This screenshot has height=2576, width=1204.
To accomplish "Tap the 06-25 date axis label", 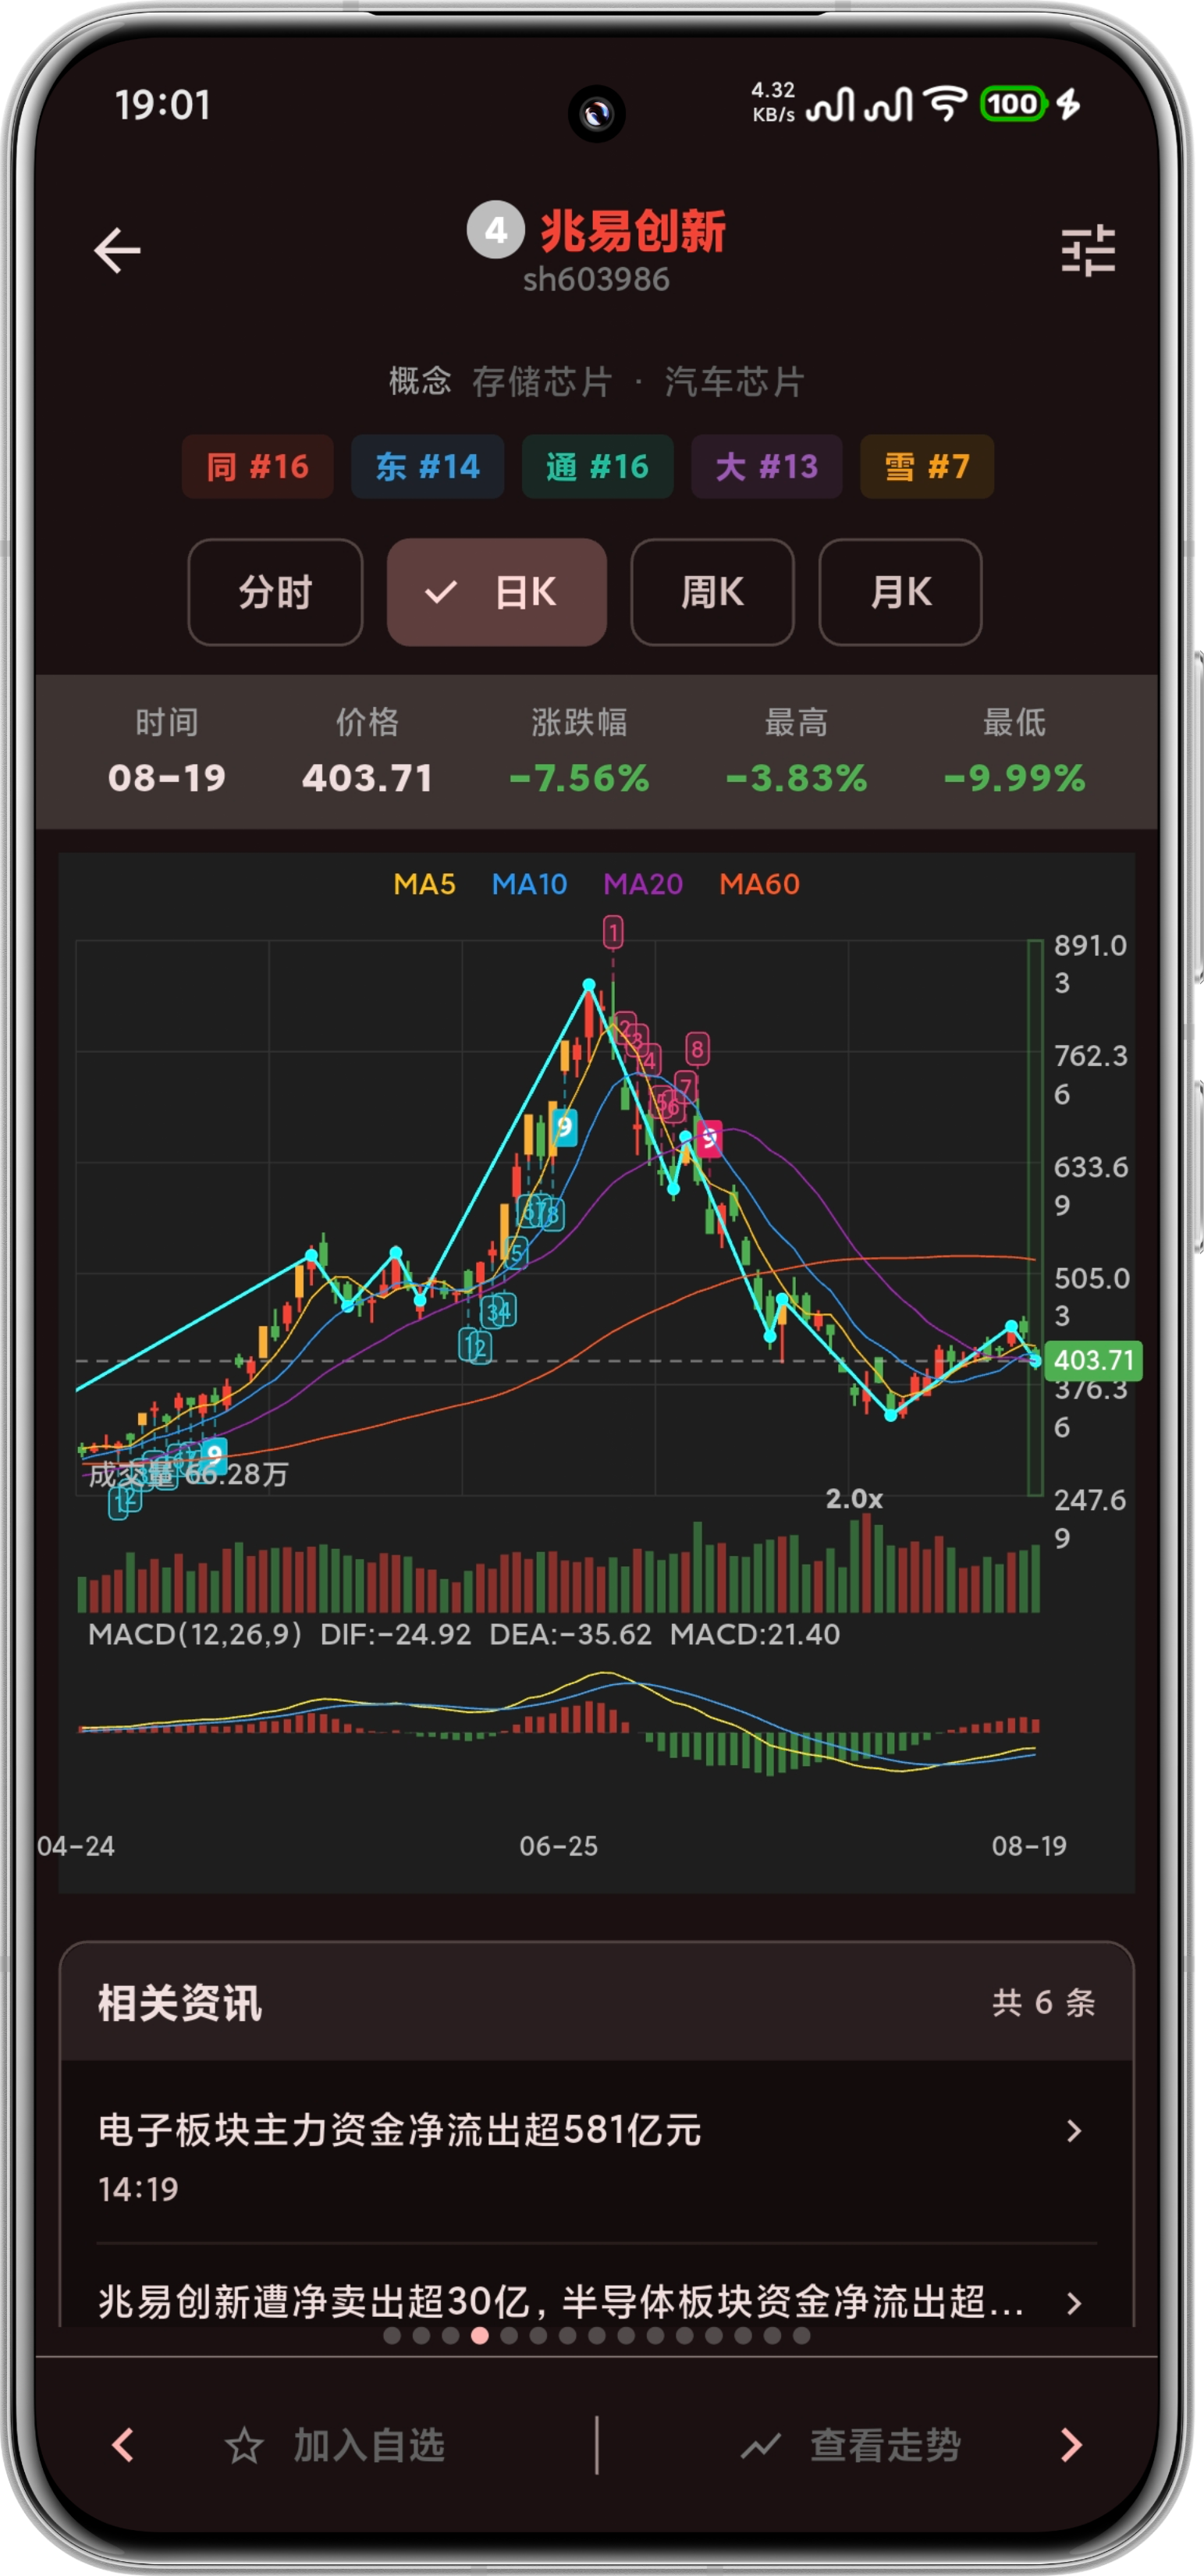I will (x=558, y=1846).
